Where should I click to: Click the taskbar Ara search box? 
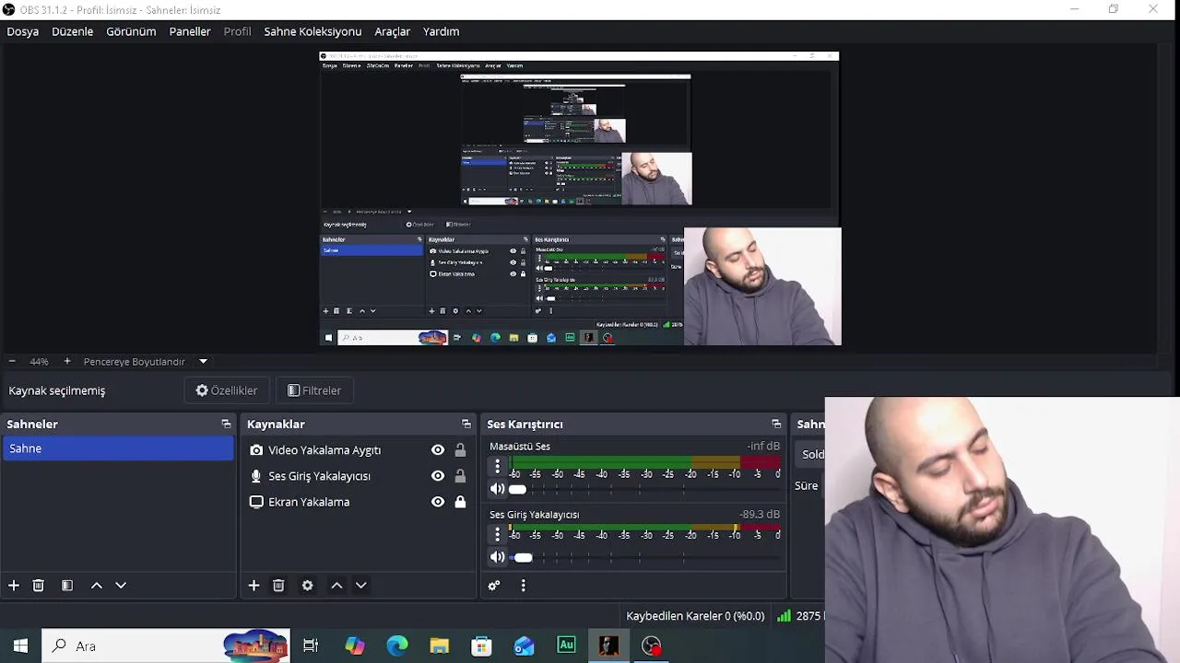click(166, 646)
